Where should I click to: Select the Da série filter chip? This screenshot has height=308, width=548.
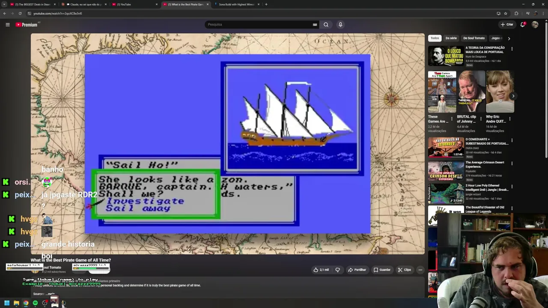coord(451,38)
